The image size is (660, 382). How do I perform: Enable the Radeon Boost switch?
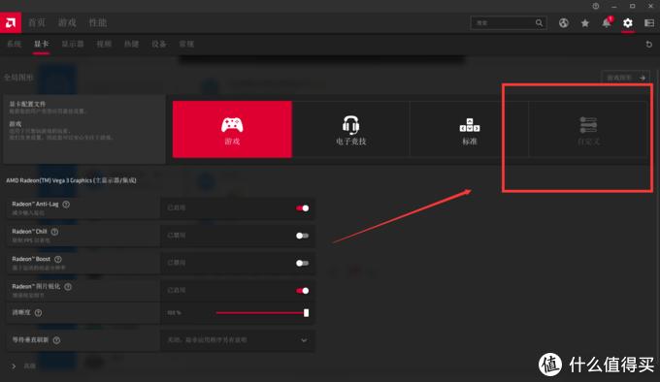[302, 263]
